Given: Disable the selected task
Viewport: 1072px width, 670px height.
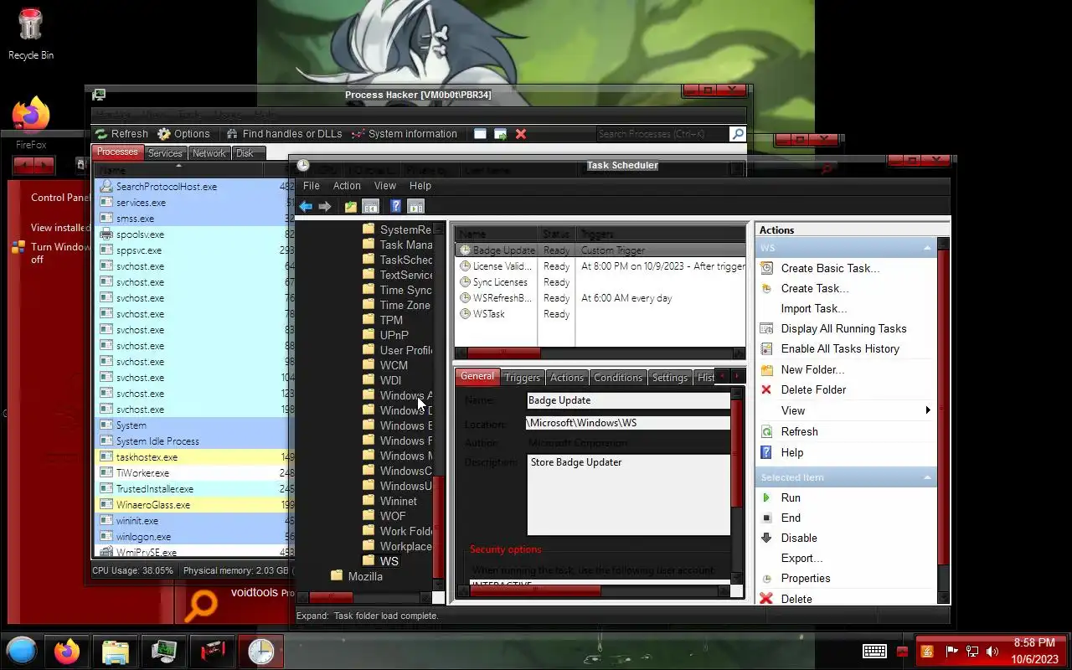Looking at the screenshot, I should pos(798,539).
